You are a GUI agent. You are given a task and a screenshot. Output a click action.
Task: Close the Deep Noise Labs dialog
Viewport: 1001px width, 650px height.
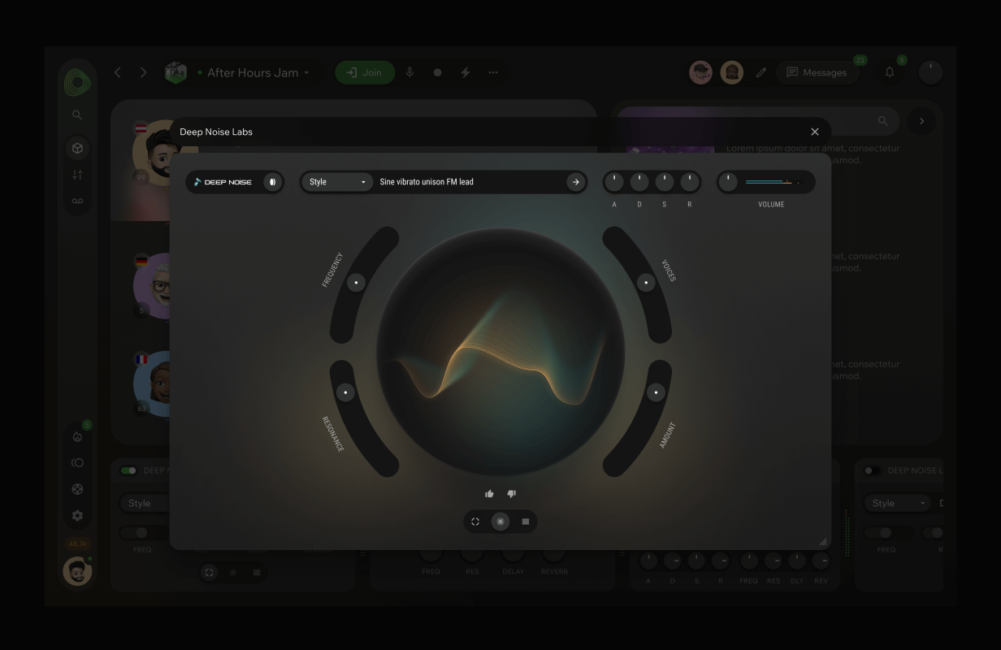coord(815,132)
